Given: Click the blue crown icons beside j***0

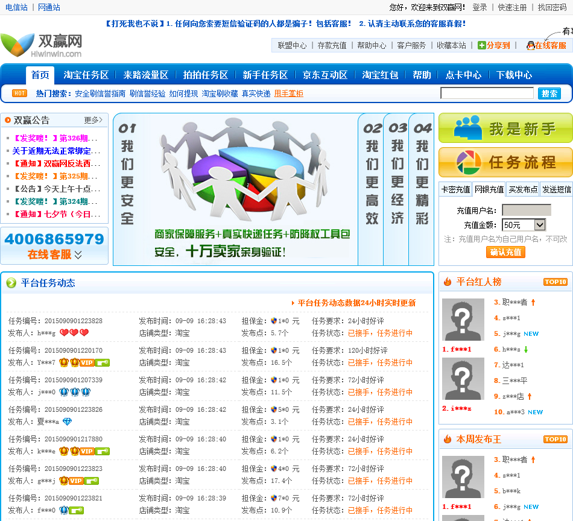Looking at the screenshot, I should click(75, 392).
